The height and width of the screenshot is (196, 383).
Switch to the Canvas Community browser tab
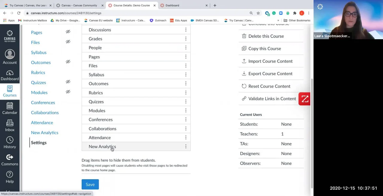coord(79,5)
